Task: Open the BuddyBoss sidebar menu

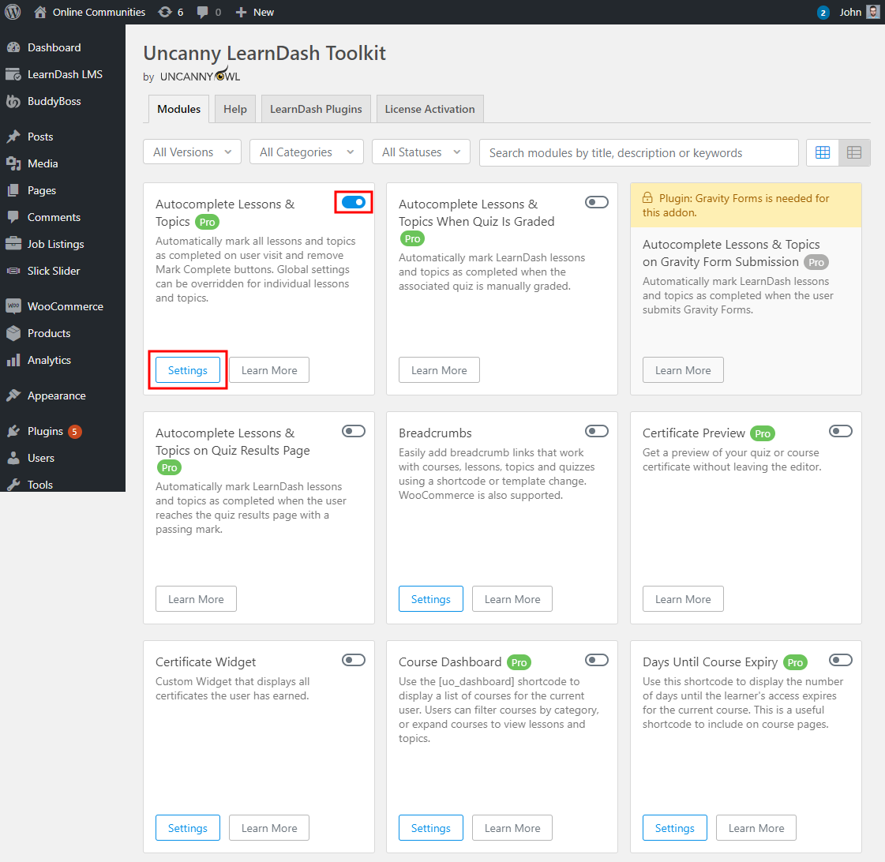Action: click(54, 101)
